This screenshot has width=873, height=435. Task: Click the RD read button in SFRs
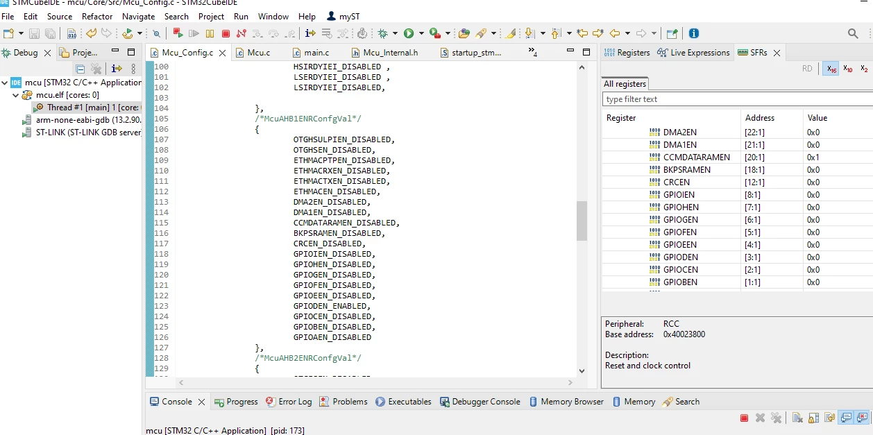point(807,69)
